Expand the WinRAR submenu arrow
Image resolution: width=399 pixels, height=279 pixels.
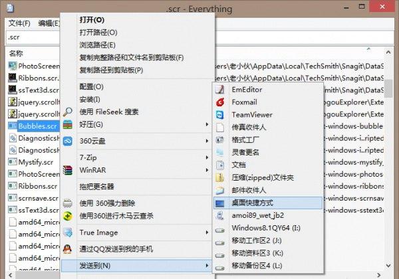(207, 170)
